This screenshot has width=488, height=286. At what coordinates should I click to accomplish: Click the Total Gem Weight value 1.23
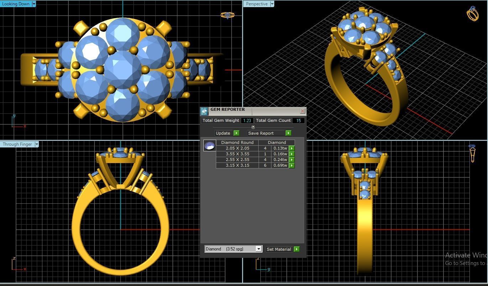pyautogui.click(x=247, y=120)
